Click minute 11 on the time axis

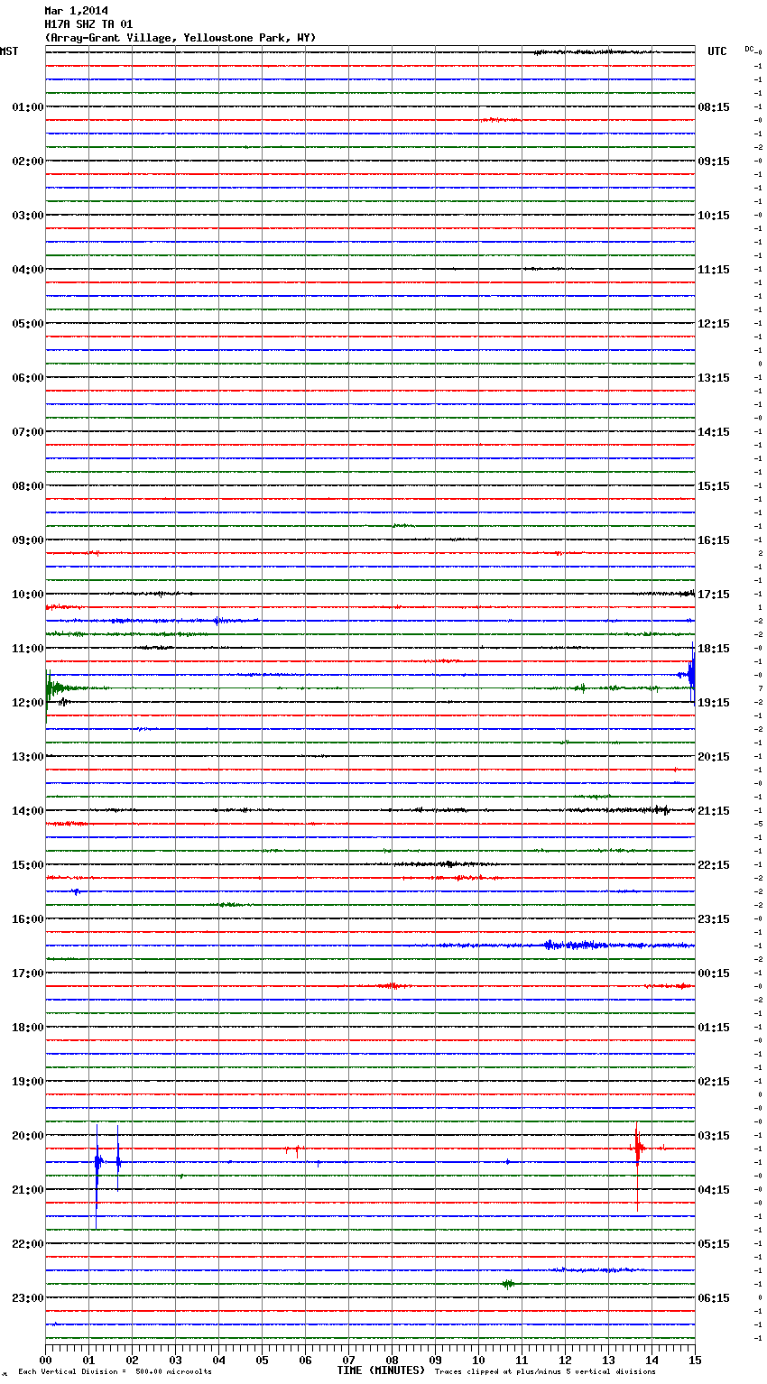[x=522, y=1360]
